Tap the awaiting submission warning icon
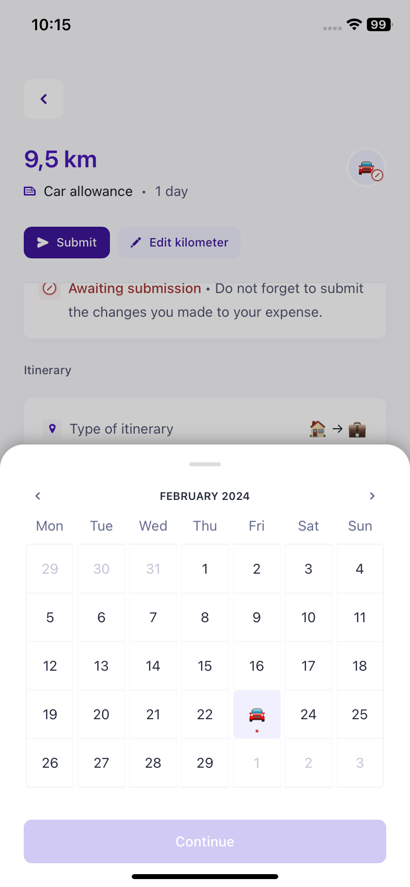The width and height of the screenshot is (410, 887). (50, 289)
